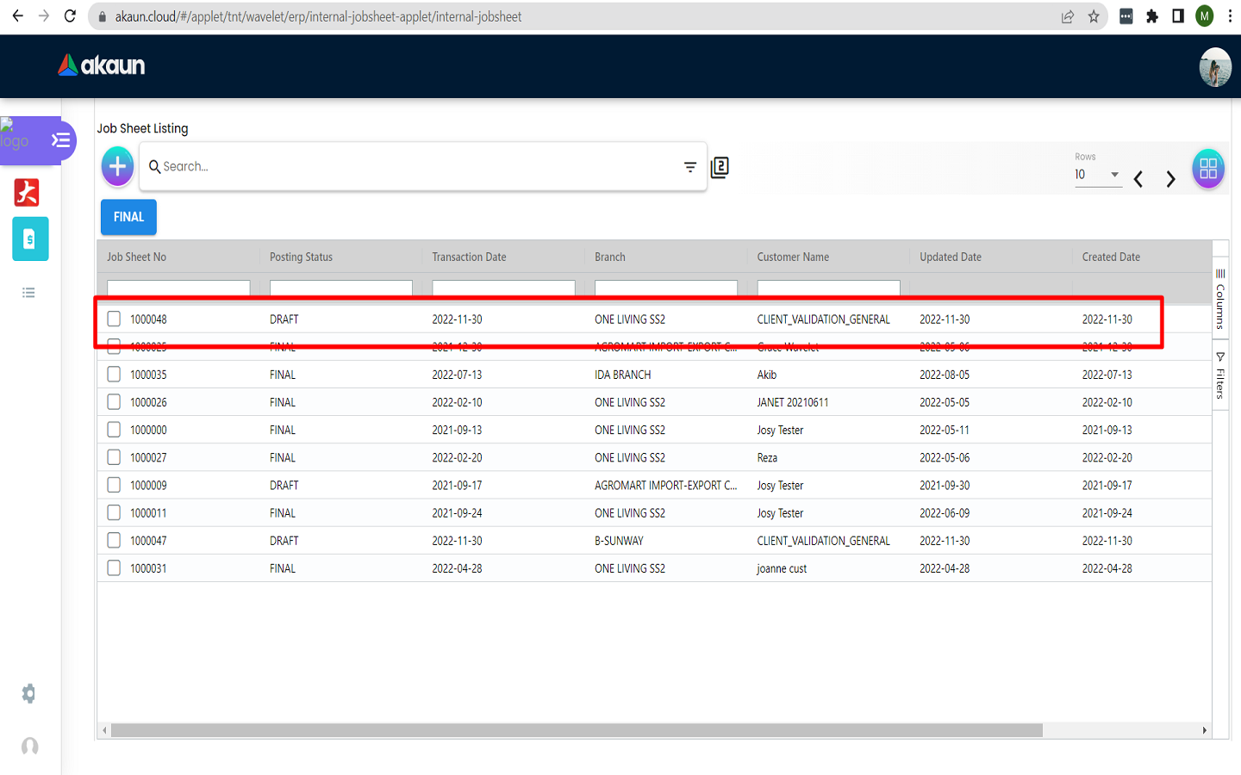The height and width of the screenshot is (775, 1241).
Task: Open settings gear in the sidebar
Action: (29, 694)
